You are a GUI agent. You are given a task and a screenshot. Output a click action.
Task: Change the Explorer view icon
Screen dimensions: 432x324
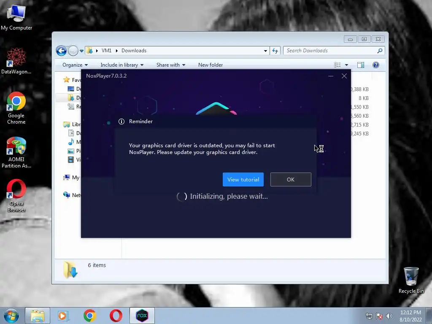coord(337,65)
